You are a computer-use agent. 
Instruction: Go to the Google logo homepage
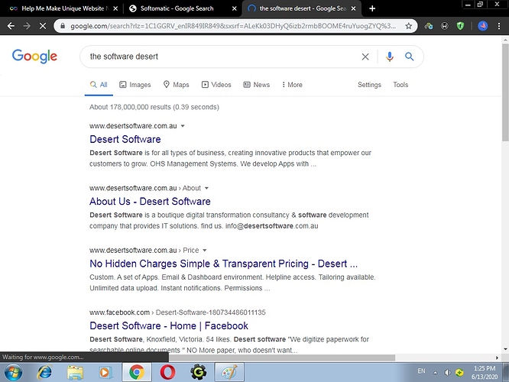[x=34, y=56]
